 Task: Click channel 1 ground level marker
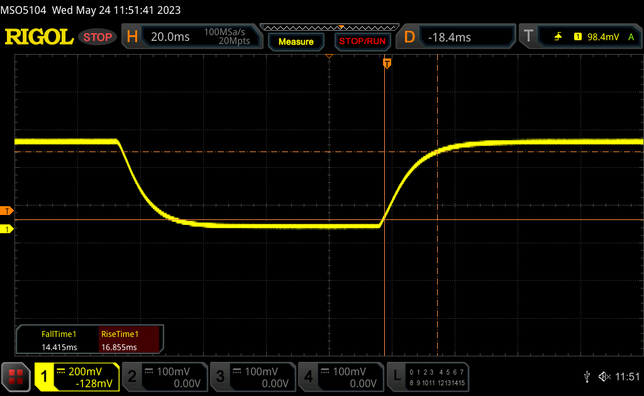(6, 229)
